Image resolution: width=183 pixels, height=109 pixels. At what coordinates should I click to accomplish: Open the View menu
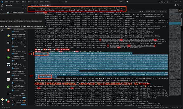[x=24, y=2]
